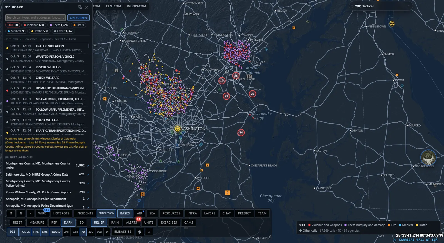444x243 pixels.
Task: Open the Tactical mode dropdown
Action: click(x=408, y=6)
